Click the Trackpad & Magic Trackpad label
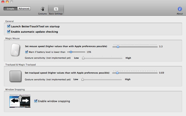Screen dimensions: 186x116 click(20, 65)
